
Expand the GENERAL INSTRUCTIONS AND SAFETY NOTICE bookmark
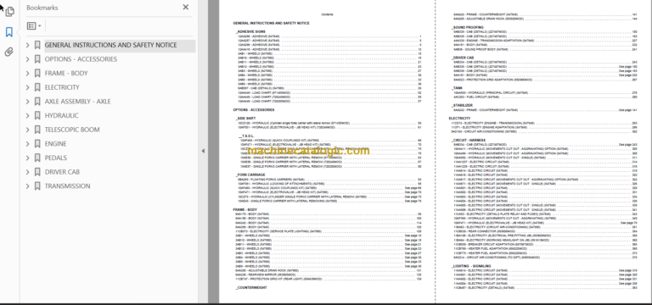pyautogui.click(x=28, y=45)
